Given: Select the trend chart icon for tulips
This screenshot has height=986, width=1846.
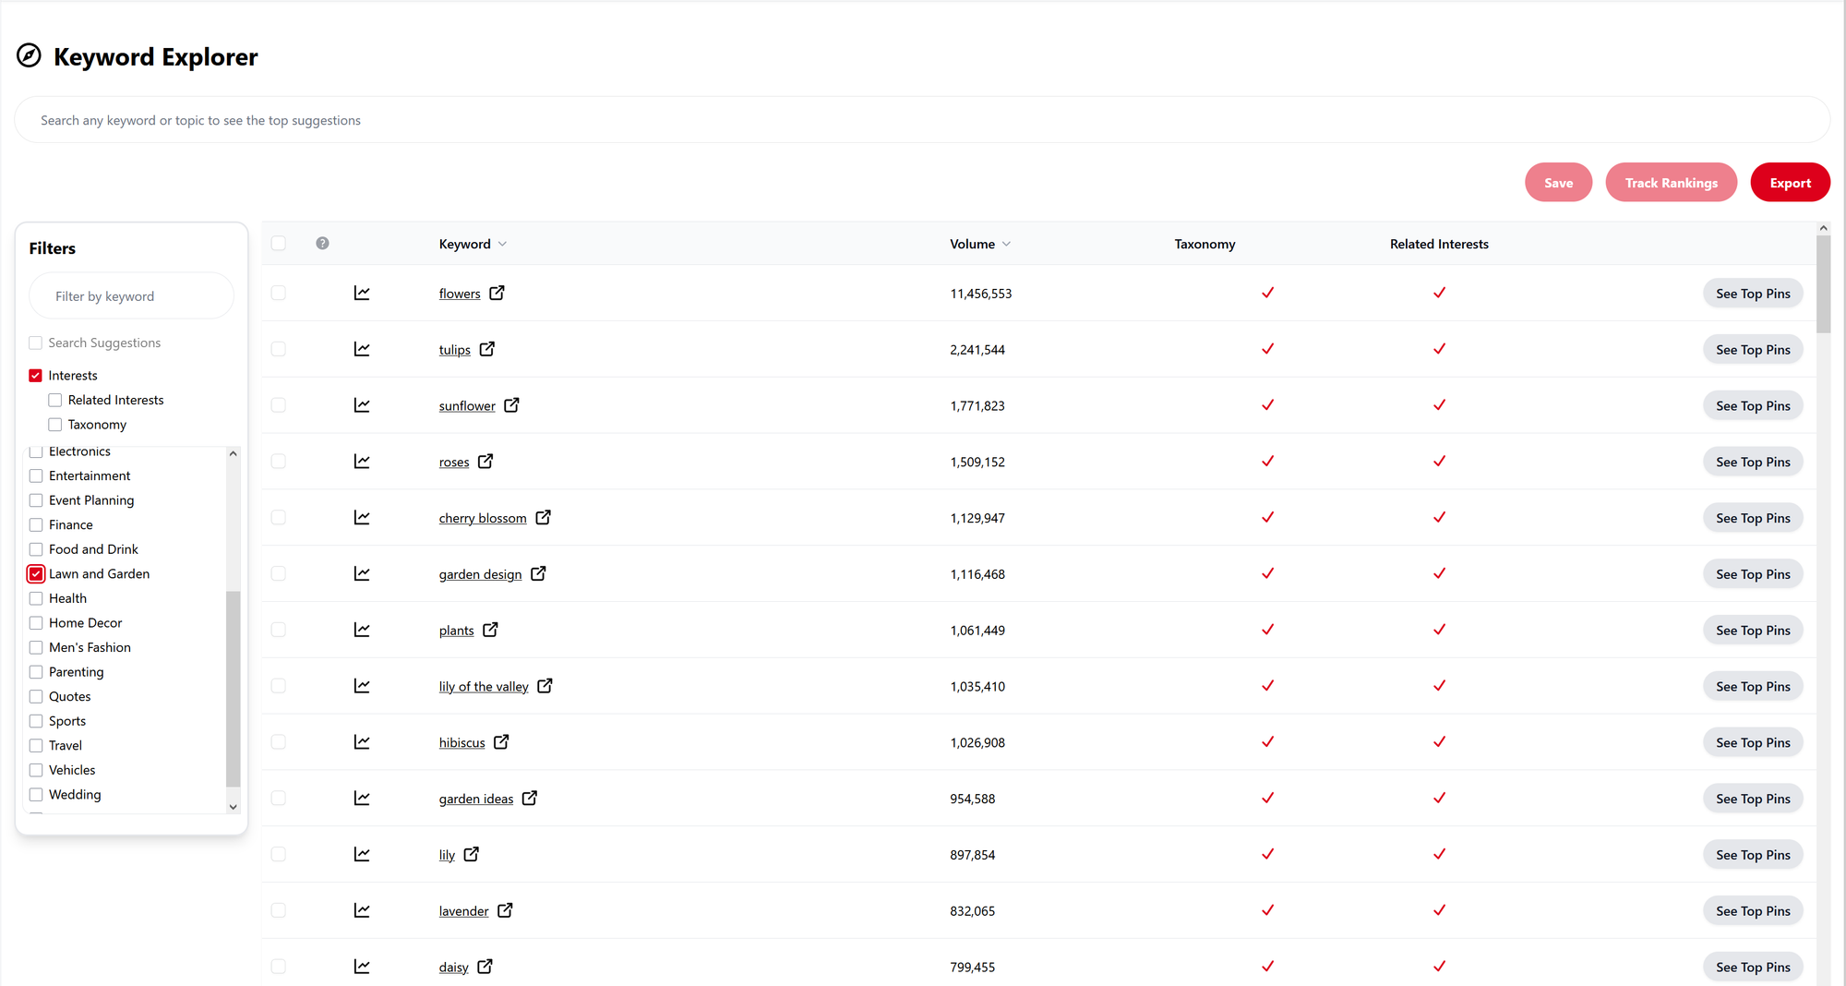Looking at the screenshot, I should coord(362,349).
